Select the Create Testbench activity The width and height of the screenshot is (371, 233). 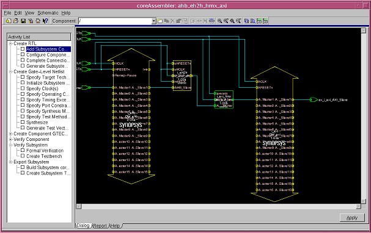tap(44, 156)
